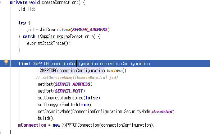
Task: Click SERVER_ADDRESS in setHost call
Action: [72, 84]
